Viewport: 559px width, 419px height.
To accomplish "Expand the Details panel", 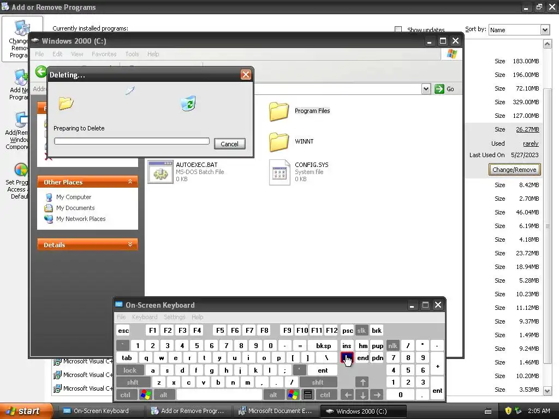I will click(130, 244).
